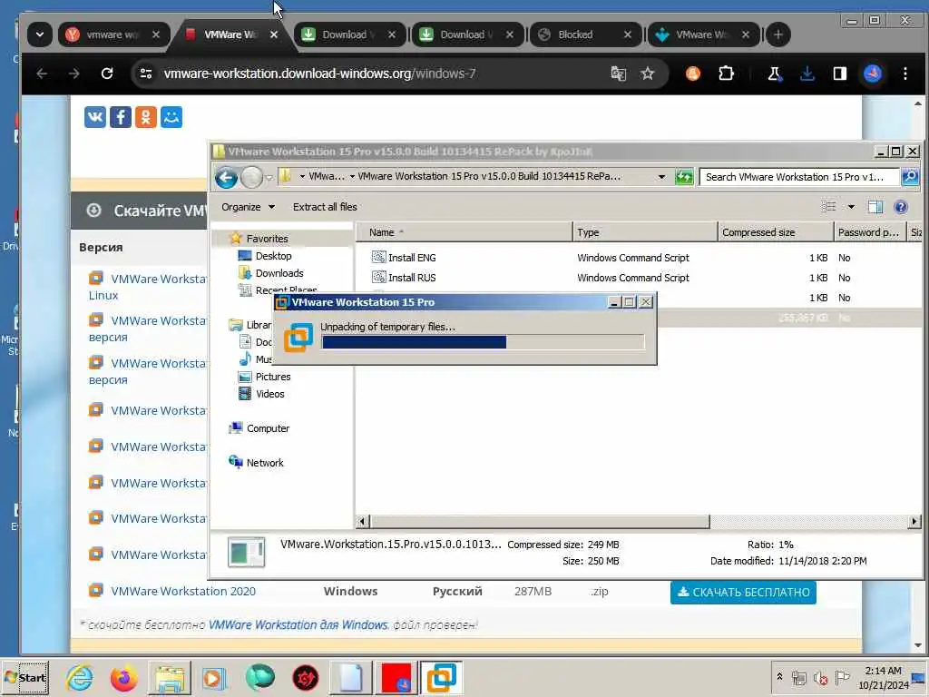Viewport: 929px width, 697px height.
Task: Open address bar history dropdown
Action: (x=661, y=177)
